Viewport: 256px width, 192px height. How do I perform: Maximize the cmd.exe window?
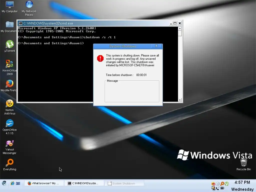(175, 23)
